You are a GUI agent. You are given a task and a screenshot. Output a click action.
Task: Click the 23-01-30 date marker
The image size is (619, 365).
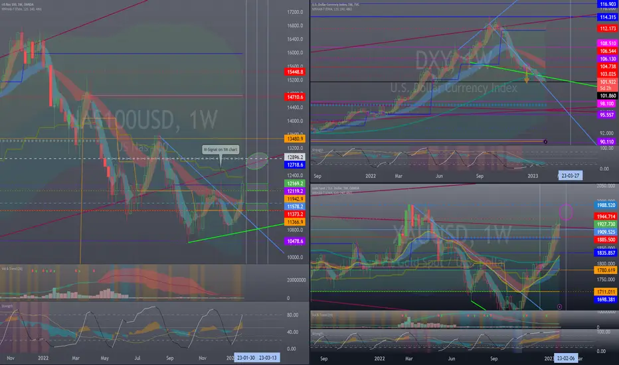pyautogui.click(x=246, y=358)
